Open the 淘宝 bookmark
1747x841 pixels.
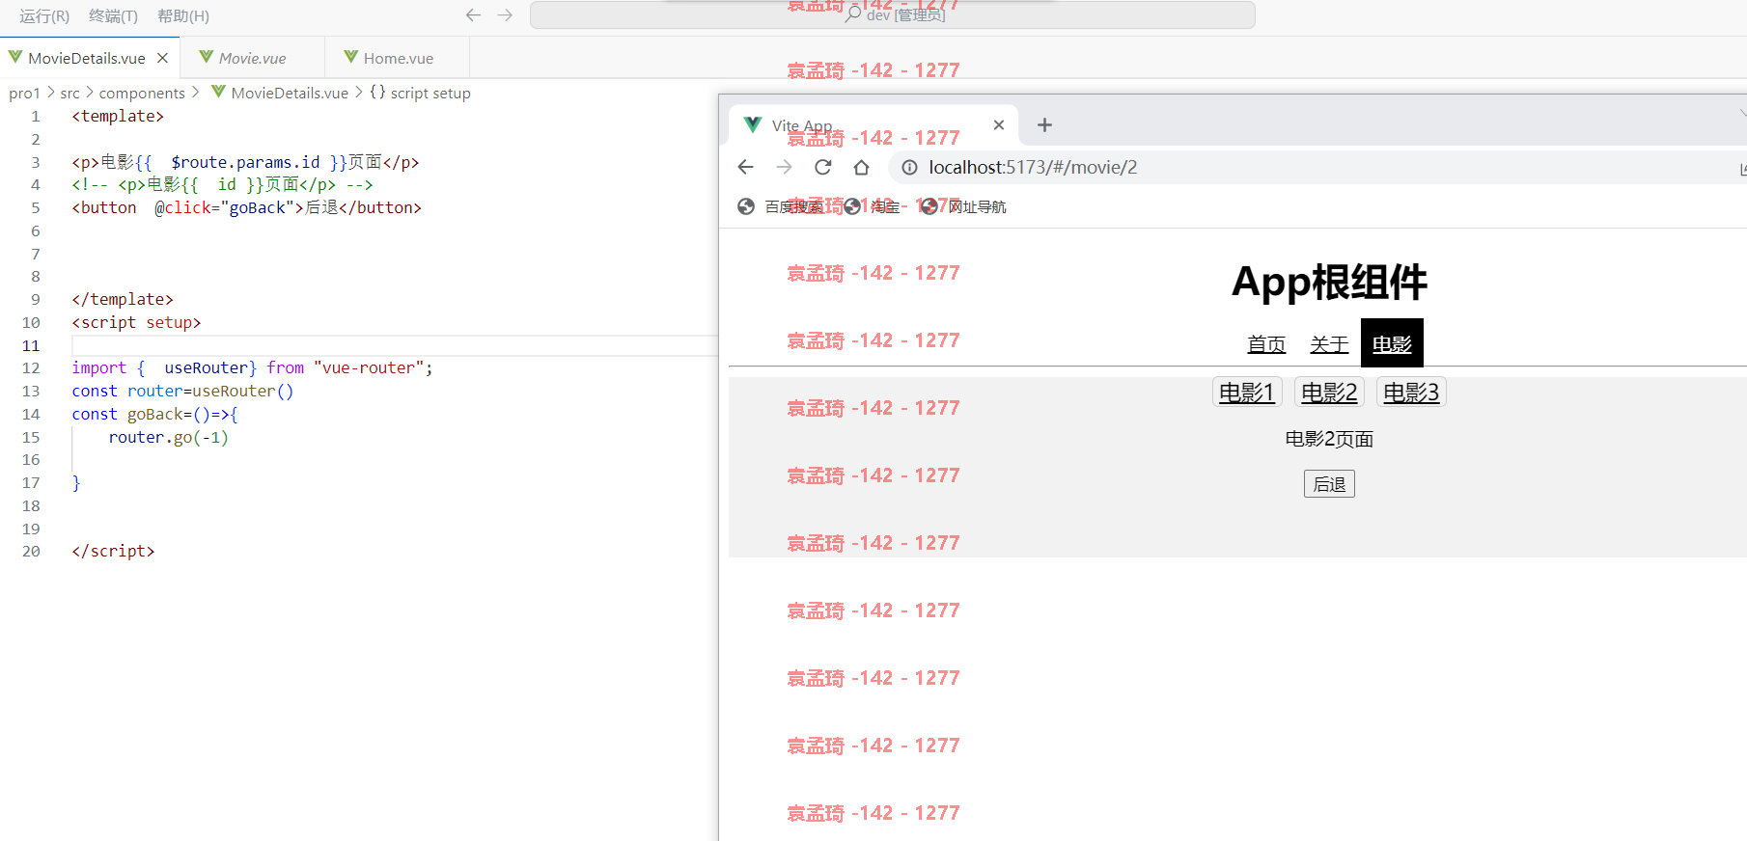872,206
